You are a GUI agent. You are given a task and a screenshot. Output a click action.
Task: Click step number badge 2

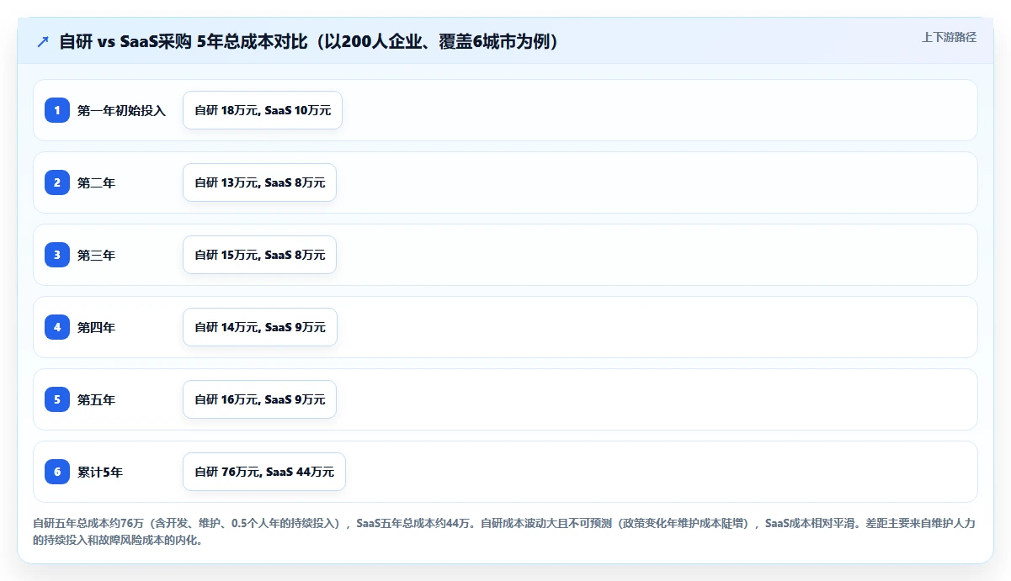(x=57, y=182)
